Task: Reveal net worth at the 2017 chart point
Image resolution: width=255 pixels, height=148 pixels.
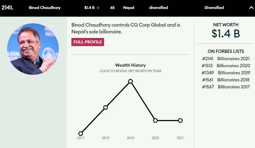Action: (x=81, y=133)
